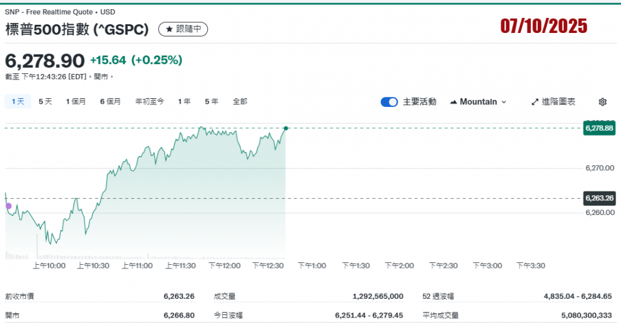The image size is (621, 330).
Task: Click the chart settings gear icon
Action: click(x=602, y=102)
